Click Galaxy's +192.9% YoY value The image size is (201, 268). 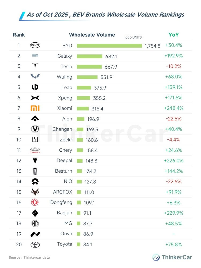(173, 56)
